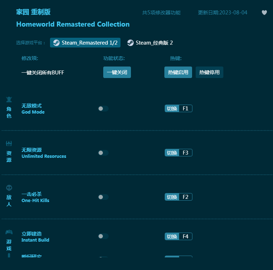
Task: Change the F3 hotkey for Unlimited Resources
Action: pos(185,153)
